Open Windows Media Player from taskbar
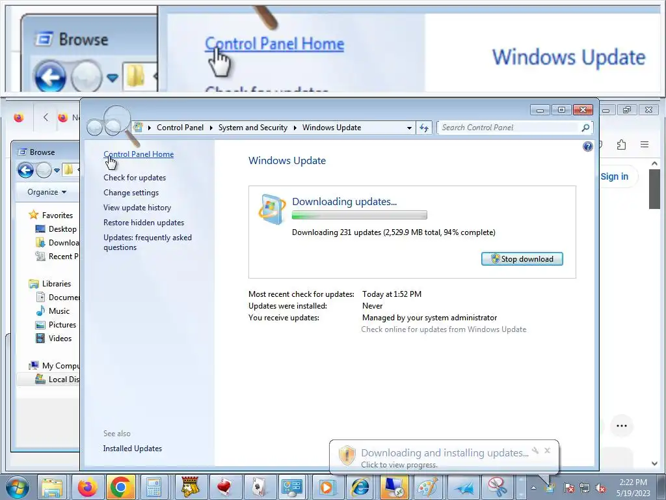666x500 pixels. click(326, 487)
